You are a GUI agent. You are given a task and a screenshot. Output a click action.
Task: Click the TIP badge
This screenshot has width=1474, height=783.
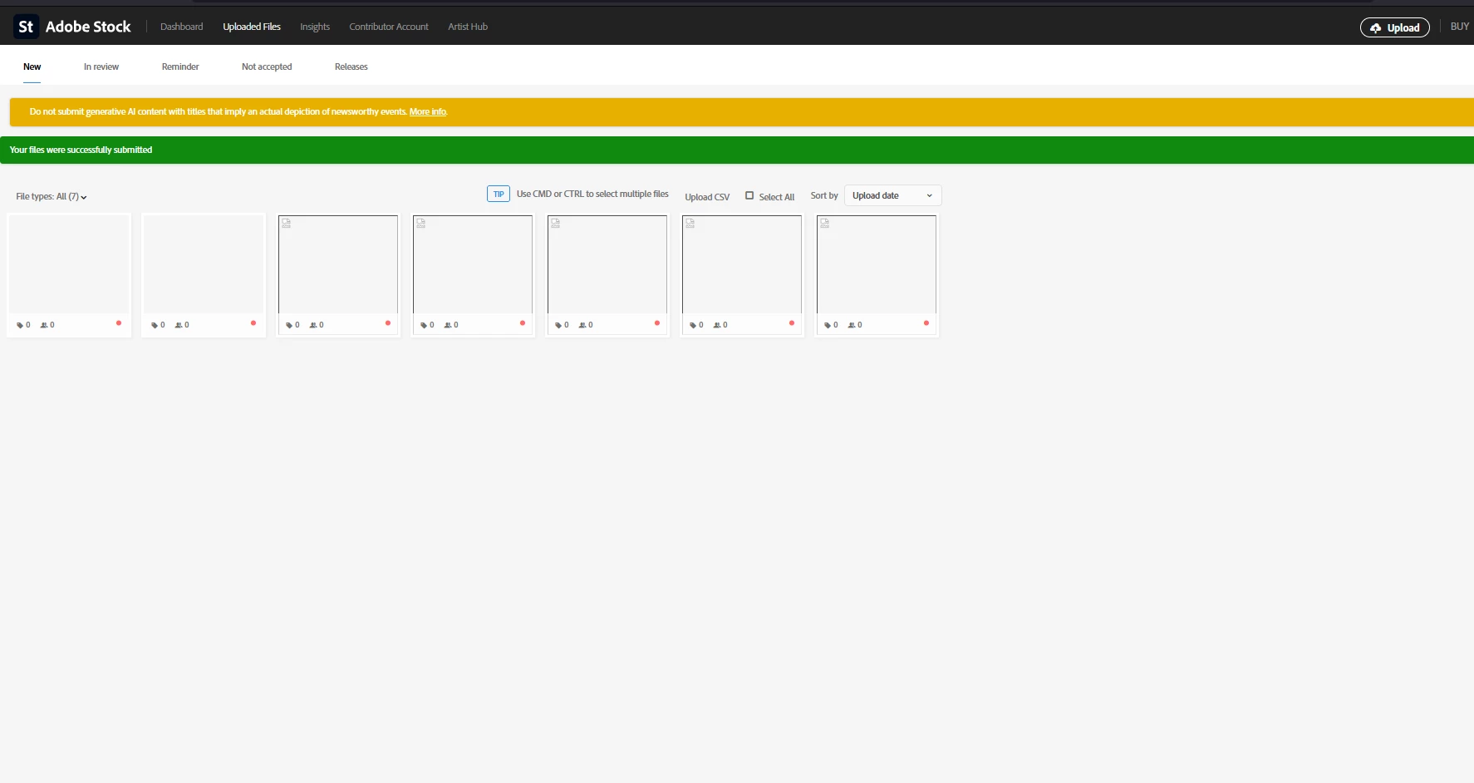(x=499, y=194)
